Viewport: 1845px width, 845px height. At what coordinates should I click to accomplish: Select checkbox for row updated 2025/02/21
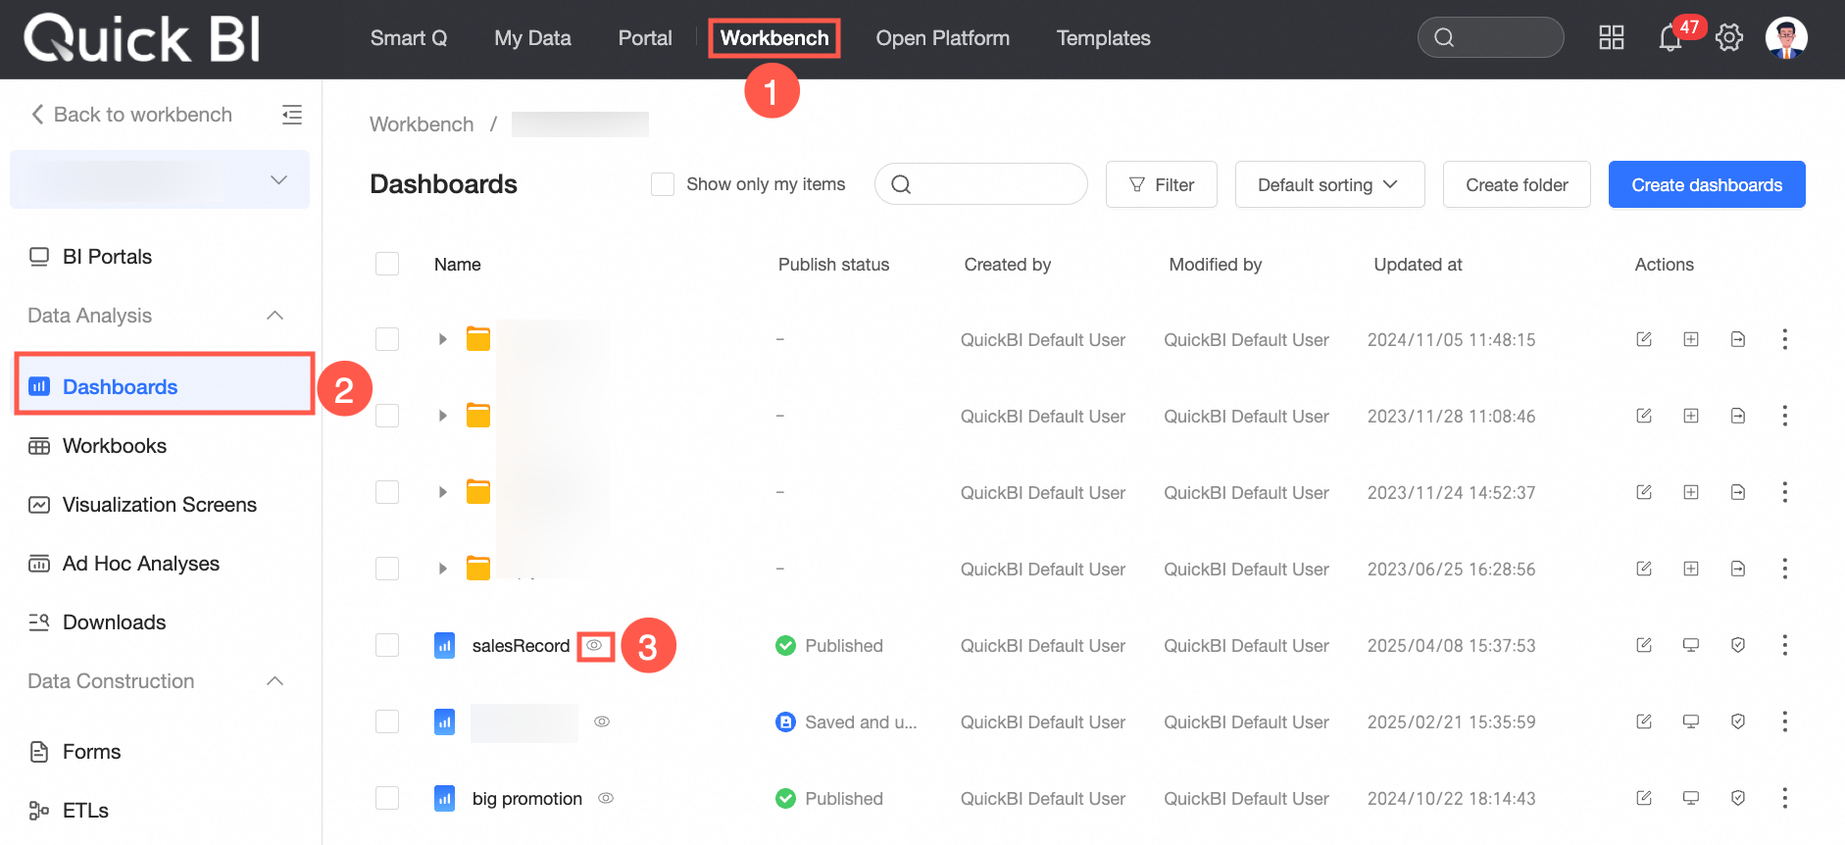coord(387,721)
